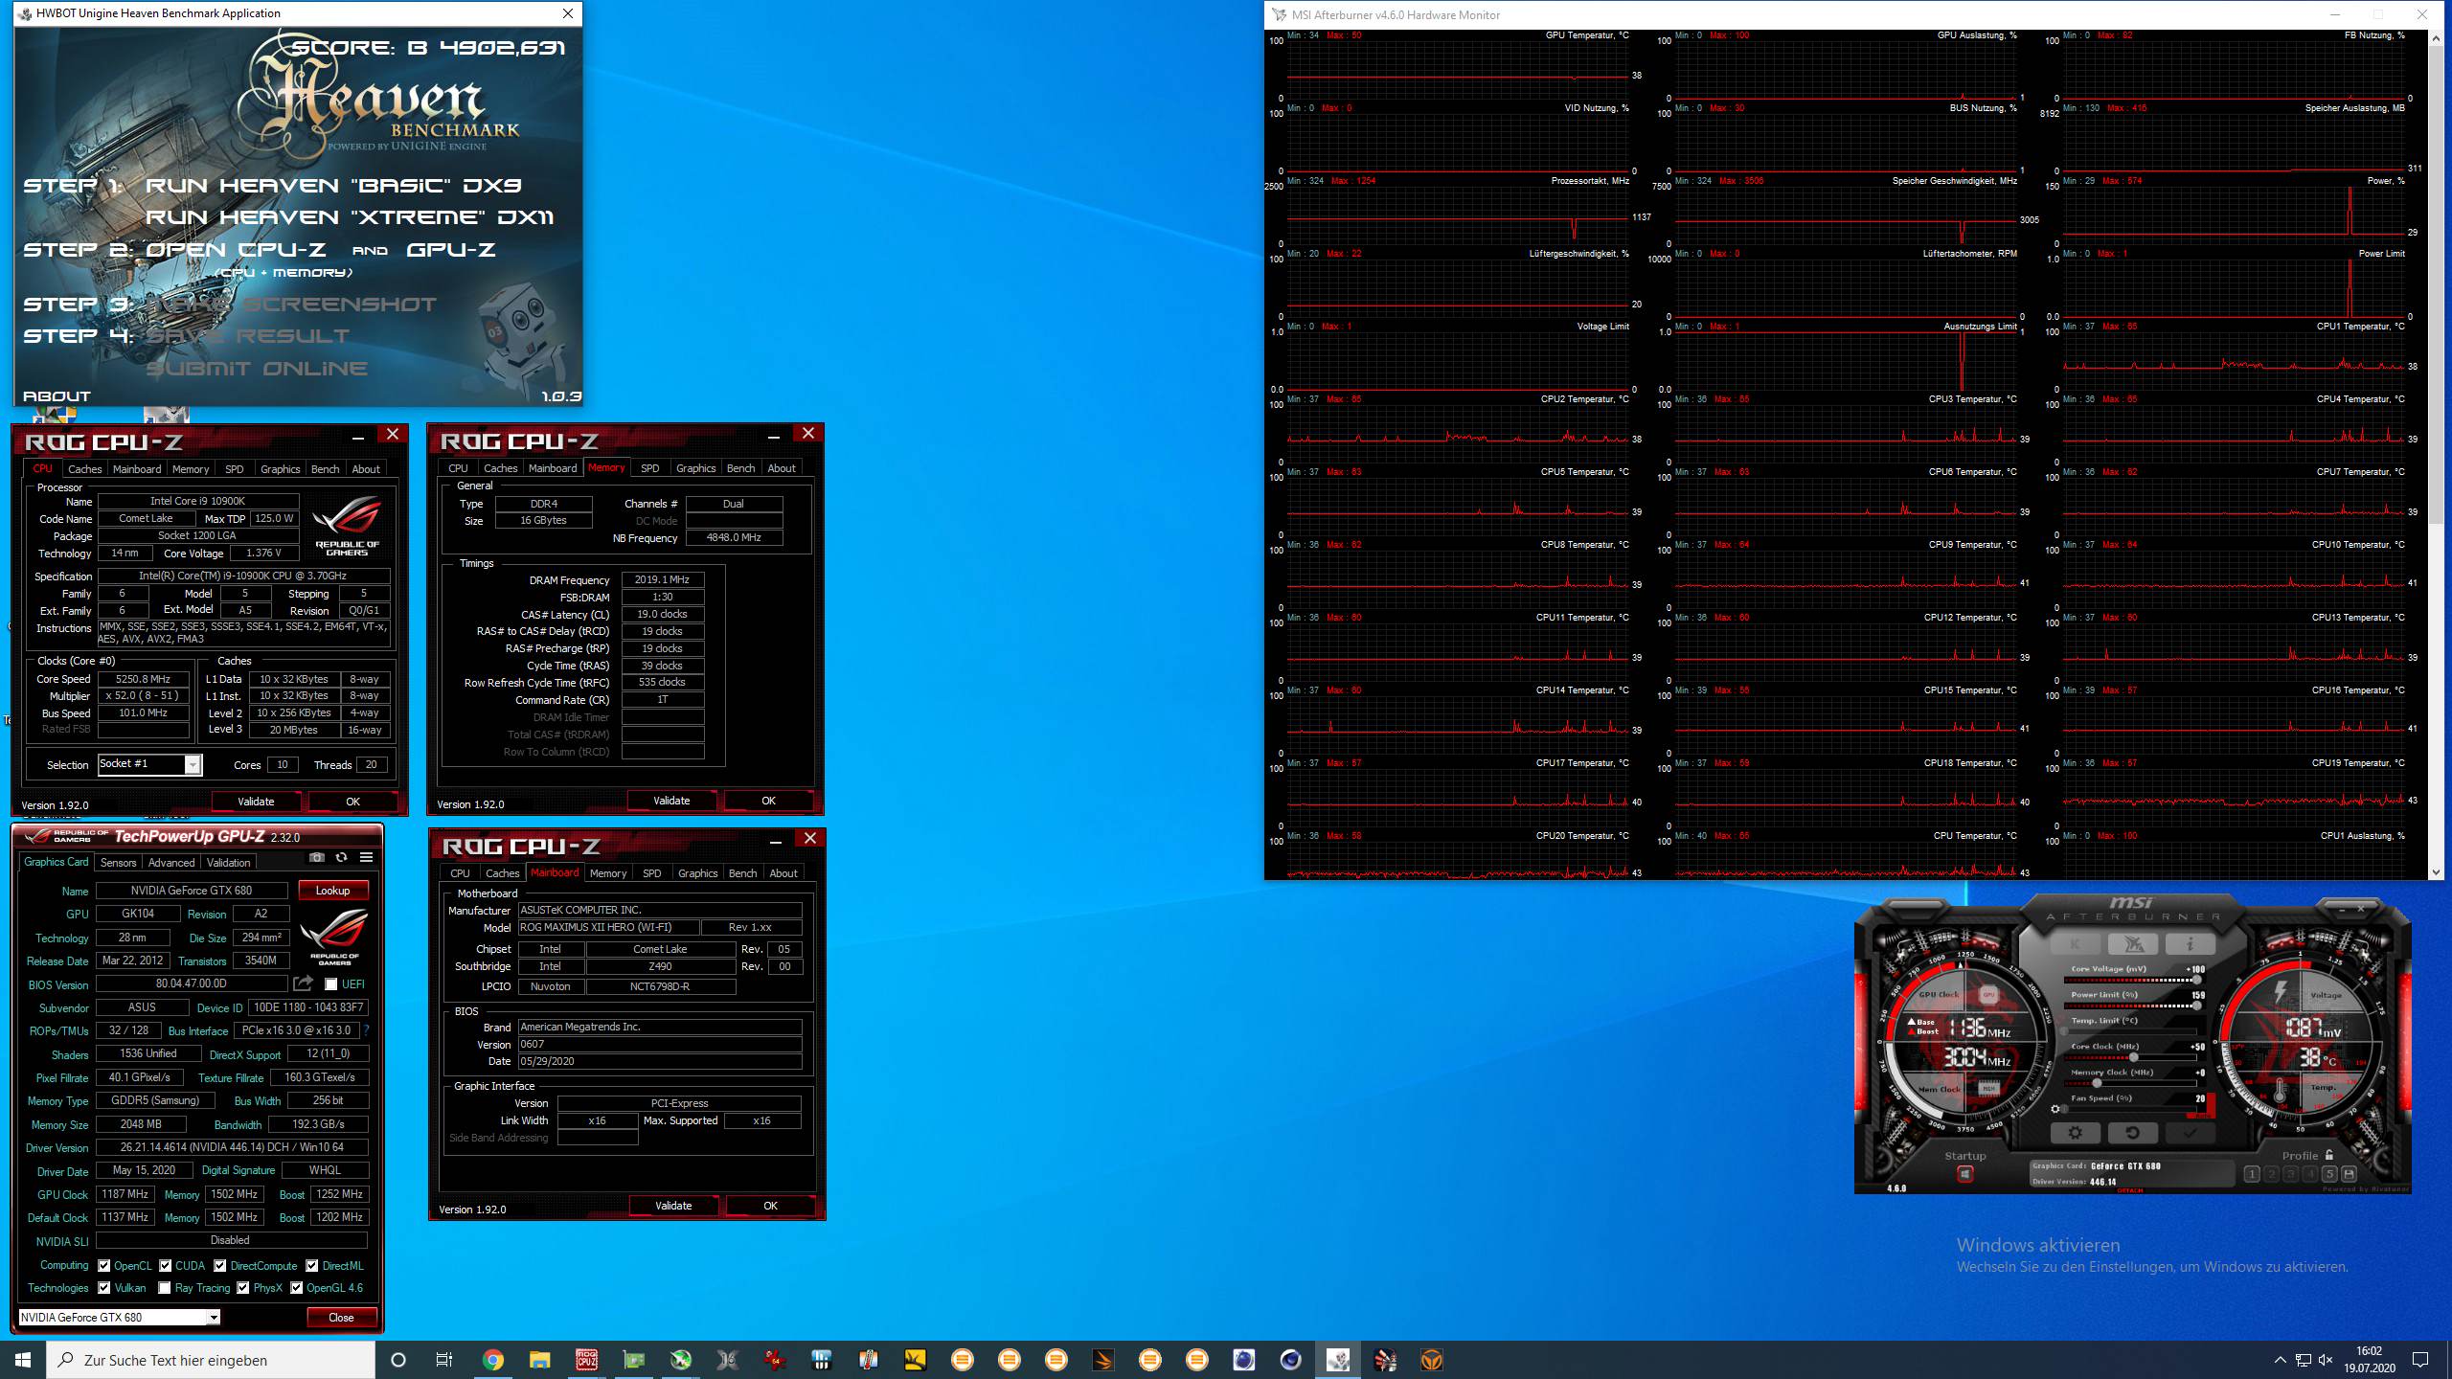Viewport: 2452px width, 1379px height.
Task: Open Caches tab in the CPU-Z CPU window
Action: 84,469
